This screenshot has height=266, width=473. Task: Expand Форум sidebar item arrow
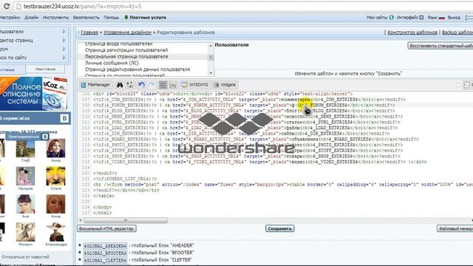point(64,49)
